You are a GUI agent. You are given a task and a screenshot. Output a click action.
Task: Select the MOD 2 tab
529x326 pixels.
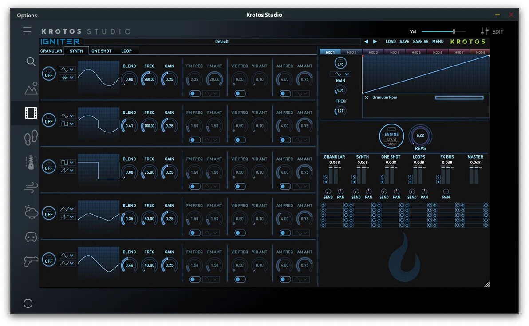tap(351, 52)
